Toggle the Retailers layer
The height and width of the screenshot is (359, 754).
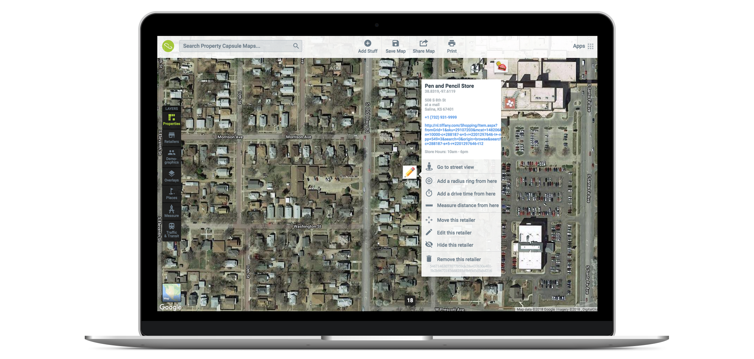172,137
